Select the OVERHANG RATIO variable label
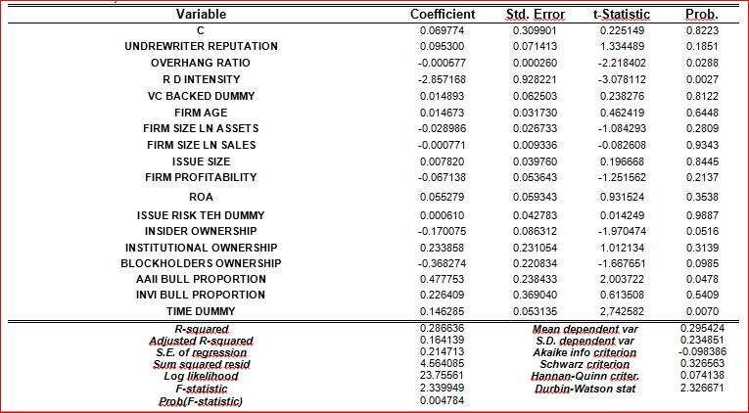 pos(201,63)
